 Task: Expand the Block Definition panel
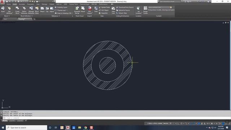coord(26,16)
